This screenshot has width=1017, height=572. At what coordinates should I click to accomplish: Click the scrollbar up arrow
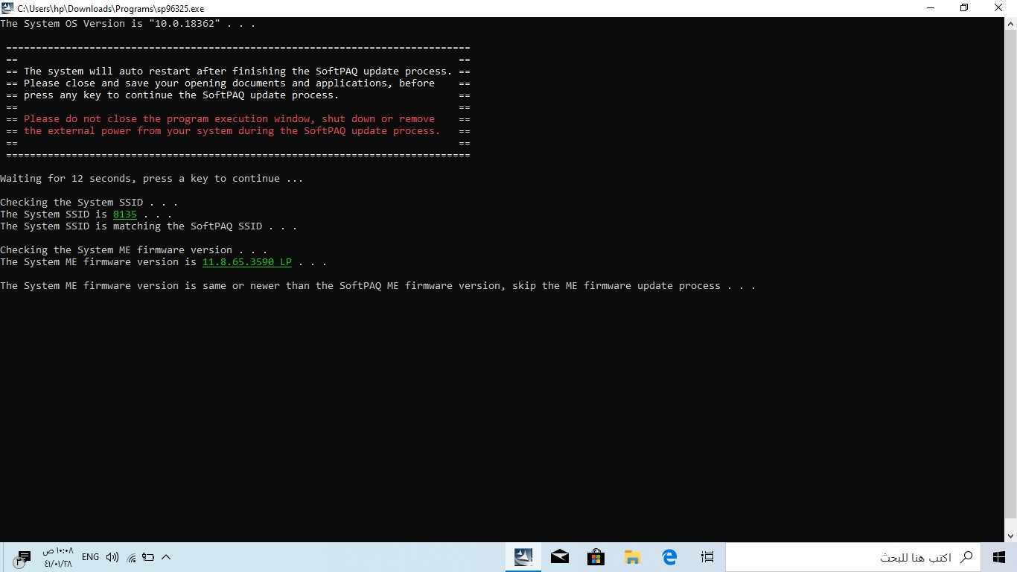(1011, 23)
